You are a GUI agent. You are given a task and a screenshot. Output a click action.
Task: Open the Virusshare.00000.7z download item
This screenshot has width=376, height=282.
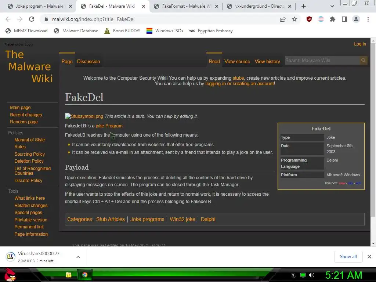pyautogui.click(x=38, y=257)
